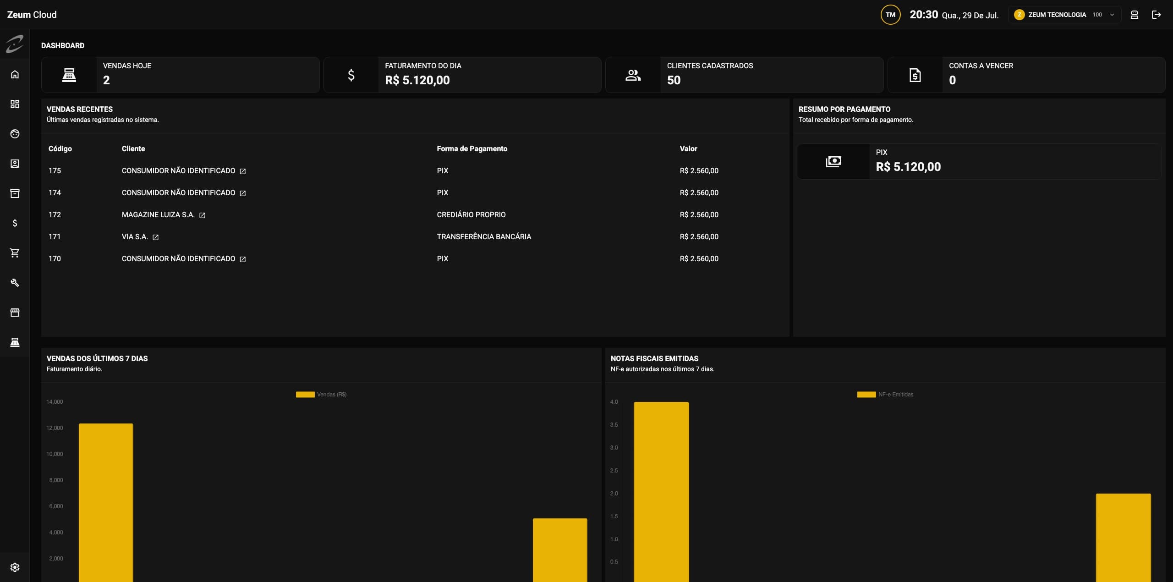Screen dimensions: 1173x582
Task: Toggle the Vendas (R$) chart legend
Action: coord(321,395)
